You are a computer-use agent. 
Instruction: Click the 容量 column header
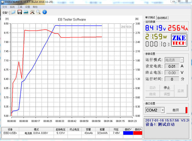click(x=88, y=129)
